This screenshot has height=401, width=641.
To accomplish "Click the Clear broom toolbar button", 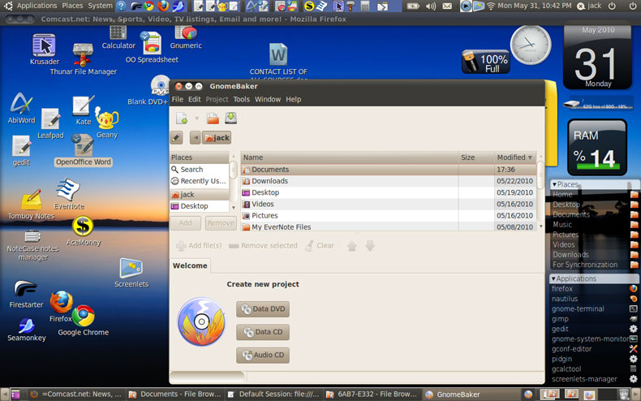I will (320, 245).
